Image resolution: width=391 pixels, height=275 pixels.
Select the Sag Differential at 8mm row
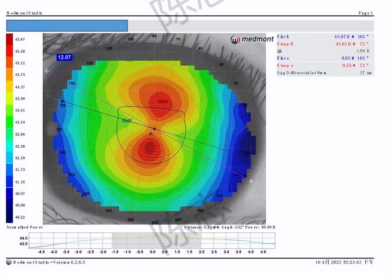[325, 73]
